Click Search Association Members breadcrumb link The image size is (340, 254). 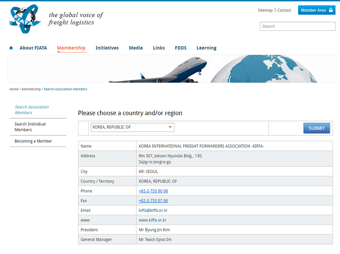[x=65, y=89]
